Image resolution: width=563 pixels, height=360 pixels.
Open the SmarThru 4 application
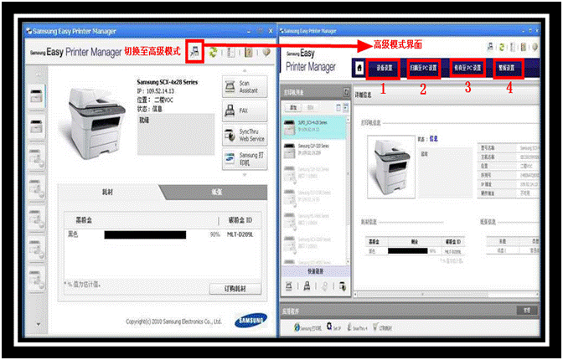click(x=357, y=327)
